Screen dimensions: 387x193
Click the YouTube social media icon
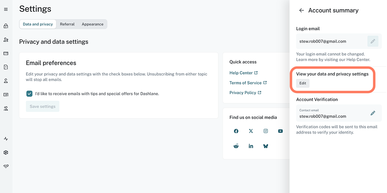281,131
